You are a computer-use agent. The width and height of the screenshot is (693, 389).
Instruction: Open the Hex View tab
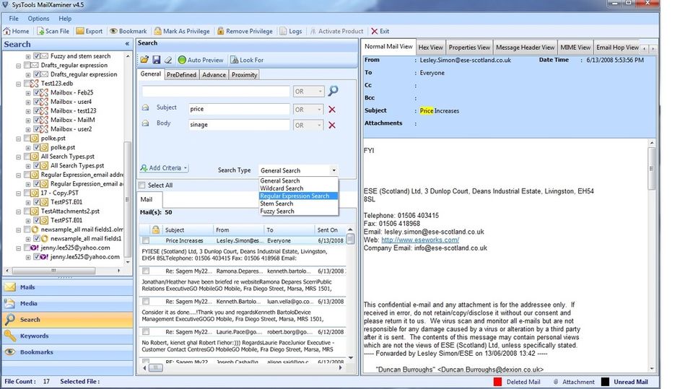pyautogui.click(x=430, y=48)
